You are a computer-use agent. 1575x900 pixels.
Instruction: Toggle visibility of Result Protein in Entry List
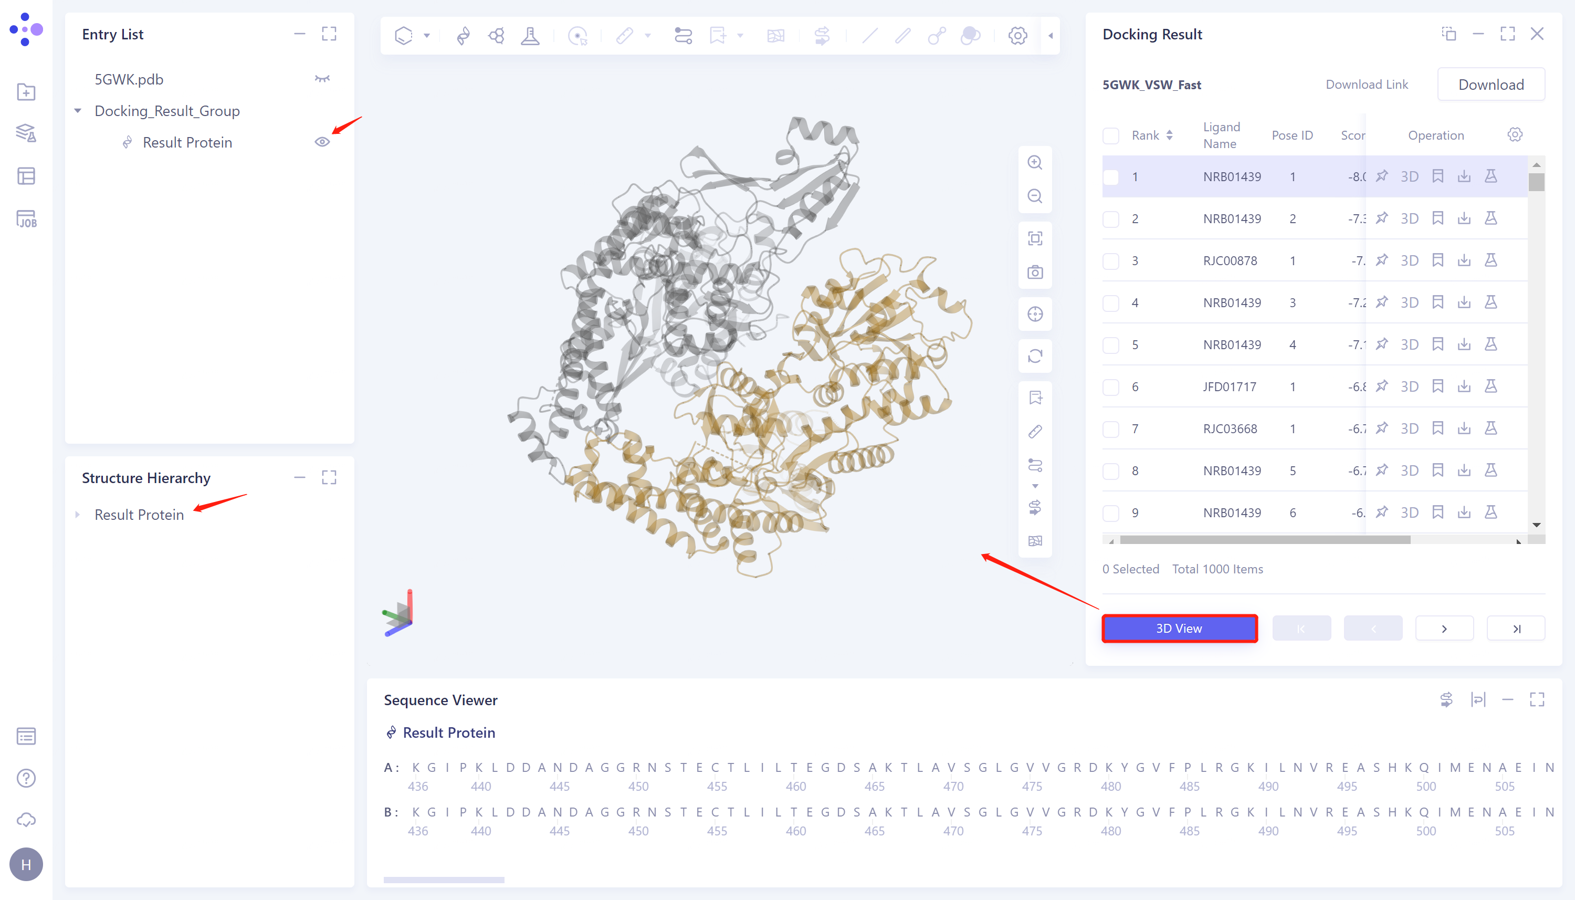(322, 142)
